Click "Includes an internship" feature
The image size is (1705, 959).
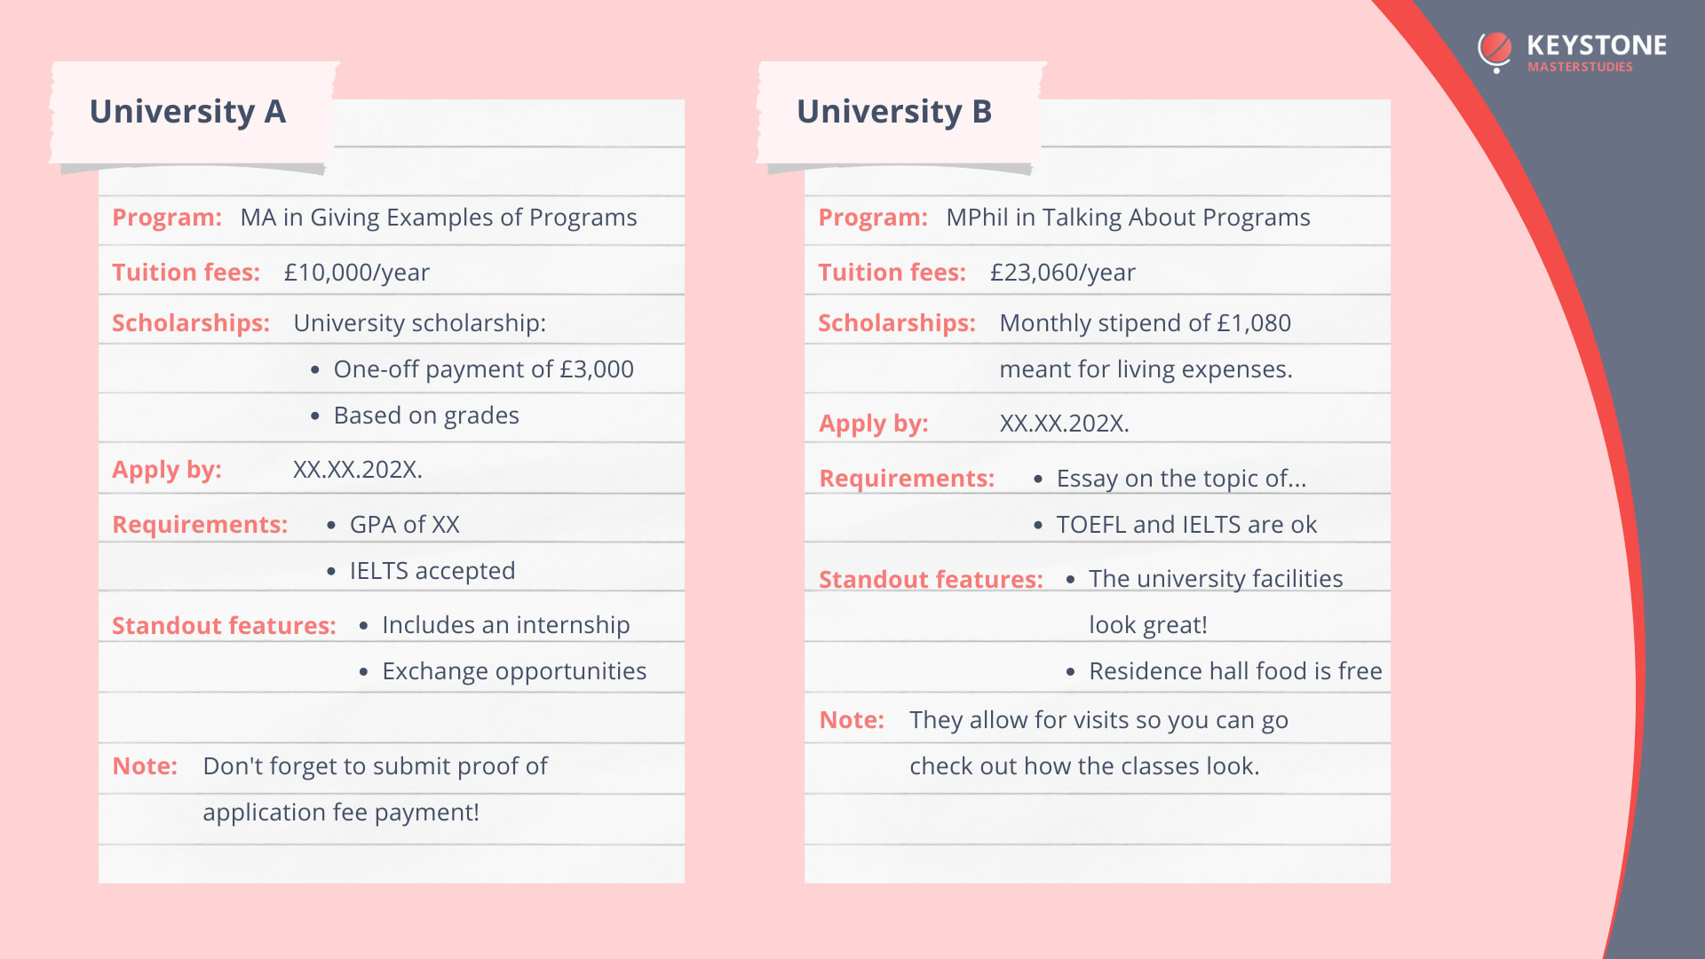click(x=505, y=625)
